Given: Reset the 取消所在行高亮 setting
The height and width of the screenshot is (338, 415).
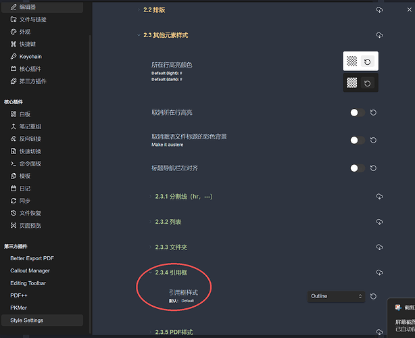Looking at the screenshot, I should click(x=373, y=113).
